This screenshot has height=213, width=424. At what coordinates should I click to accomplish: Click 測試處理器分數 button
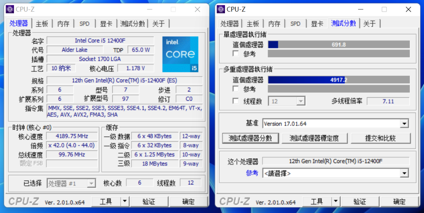[250, 138]
